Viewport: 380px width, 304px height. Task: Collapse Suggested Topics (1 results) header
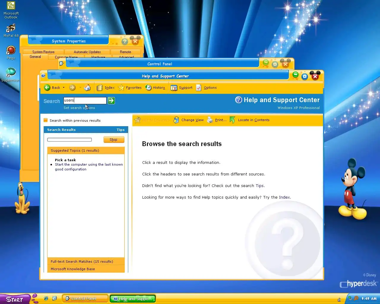tap(86, 151)
